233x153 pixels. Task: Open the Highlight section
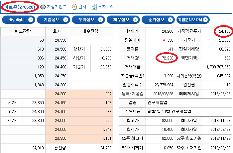19,19
